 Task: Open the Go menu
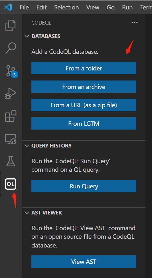[x=111, y=7]
